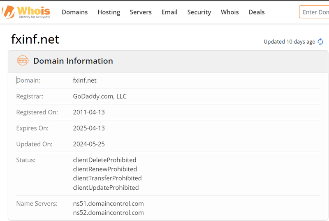Select the 2025-04-13 expiry date
The image size is (329, 221).
[89, 128]
